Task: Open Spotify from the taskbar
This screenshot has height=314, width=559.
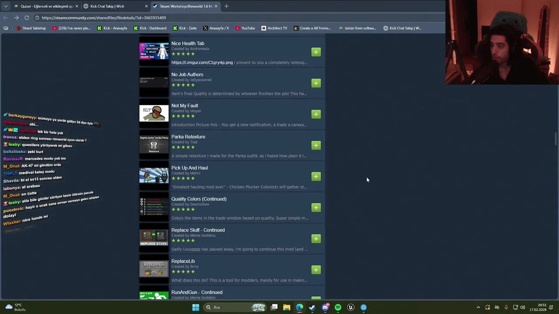Action: (x=338, y=307)
